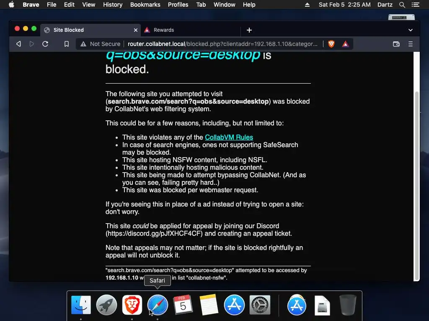Click the "collabnet-nsfw" list name text
Viewport: 429px width, 321px height.
[x=207, y=278]
